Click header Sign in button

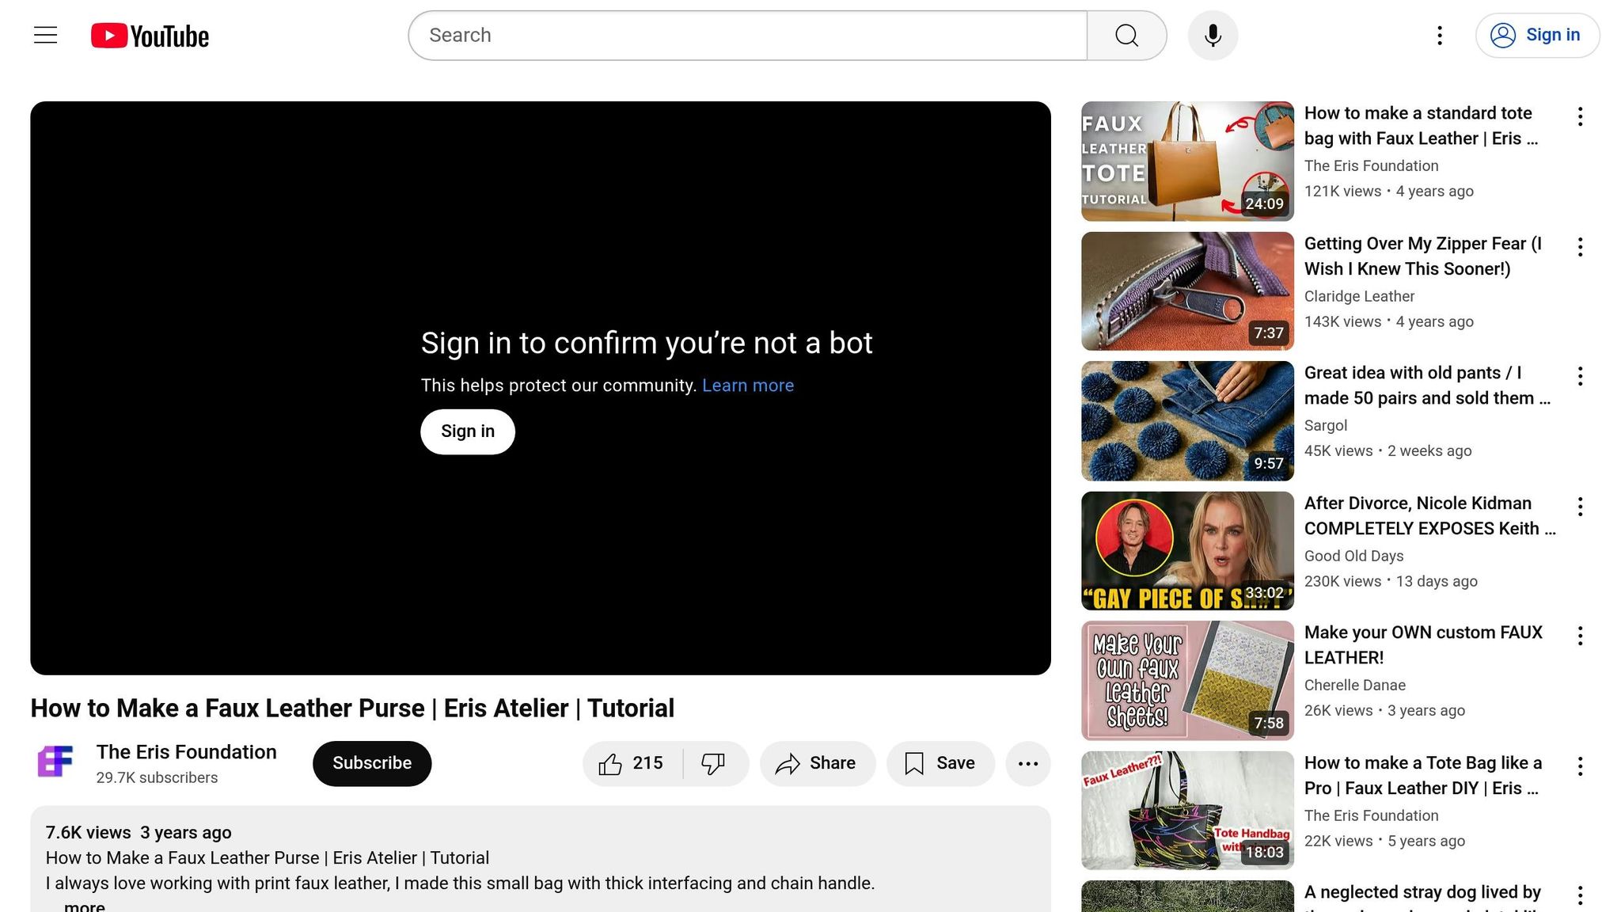tap(1537, 36)
